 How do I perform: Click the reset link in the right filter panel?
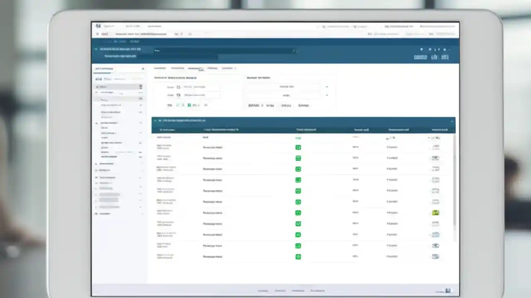pos(302,106)
